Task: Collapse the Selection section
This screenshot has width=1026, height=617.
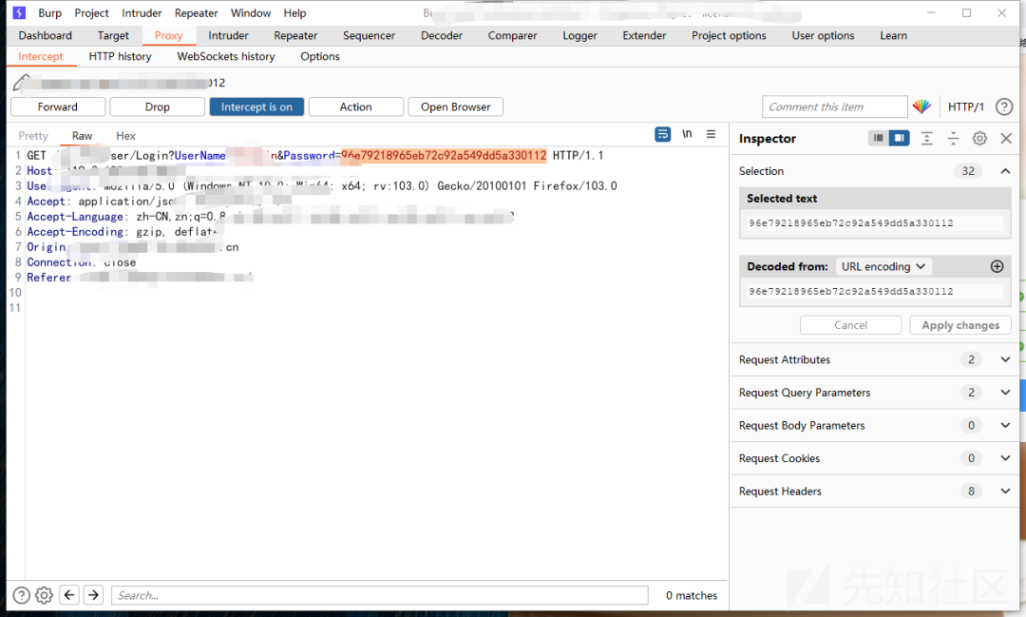Action: tap(1005, 171)
